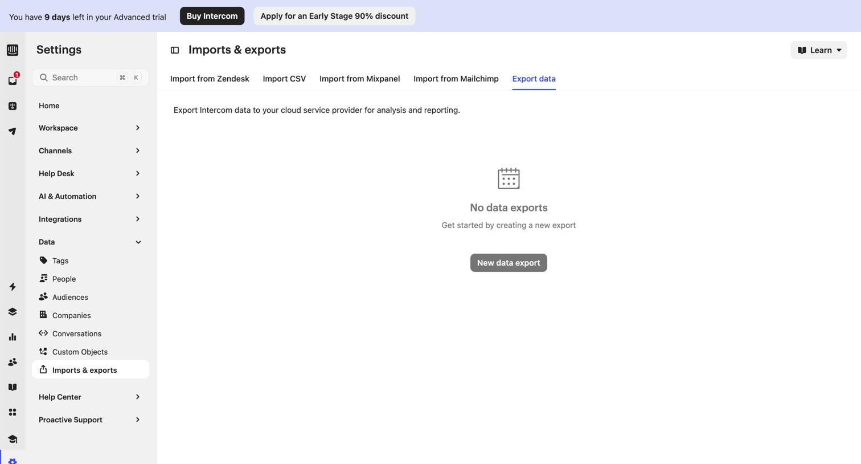Switch to Import from Mailchimp tab
The image size is (861, 464).
tap(456, 79)
